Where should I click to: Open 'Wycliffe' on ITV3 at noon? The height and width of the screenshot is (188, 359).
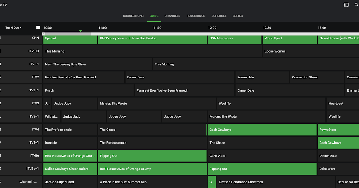[x=271, y=104]
